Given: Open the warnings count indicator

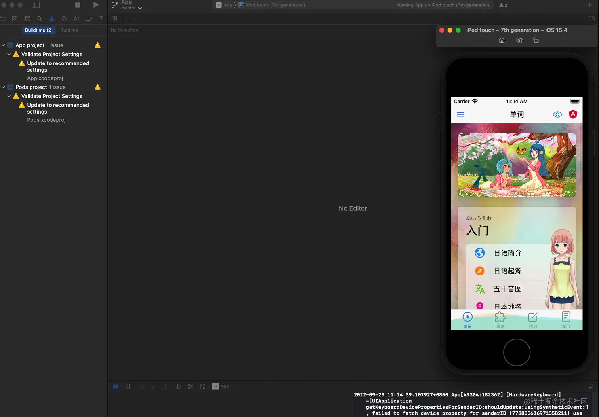Looking at the screenshot, I should [503, 5].
